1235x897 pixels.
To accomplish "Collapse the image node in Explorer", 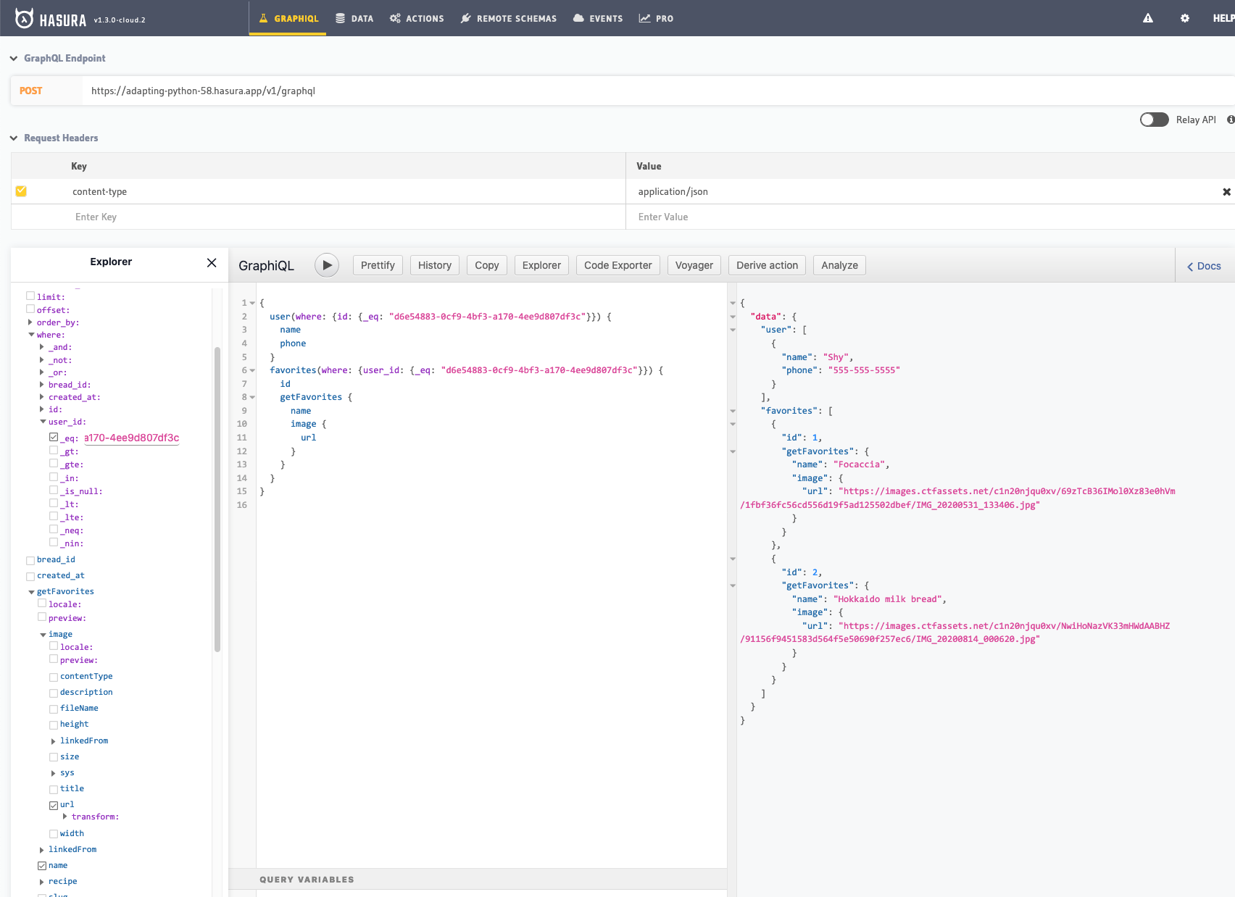I will point(43,635).
